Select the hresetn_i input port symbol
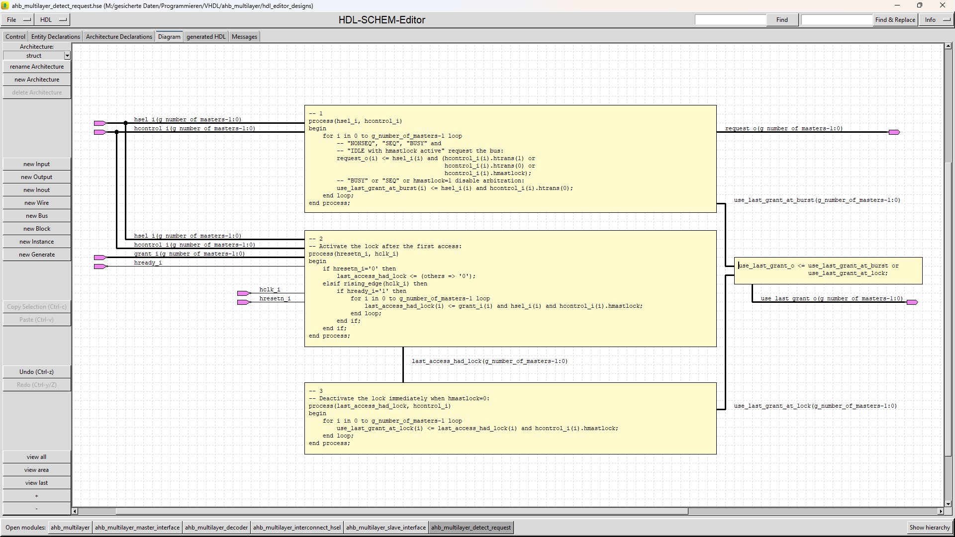Screen dimensions: 955x537 click(243, 302)
